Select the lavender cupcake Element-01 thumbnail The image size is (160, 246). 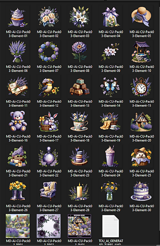pyautogui.click(x=18, y=17)
